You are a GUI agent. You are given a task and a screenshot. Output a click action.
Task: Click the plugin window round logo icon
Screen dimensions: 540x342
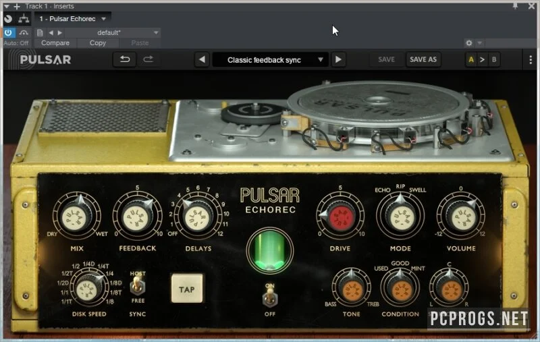point(8,19)
